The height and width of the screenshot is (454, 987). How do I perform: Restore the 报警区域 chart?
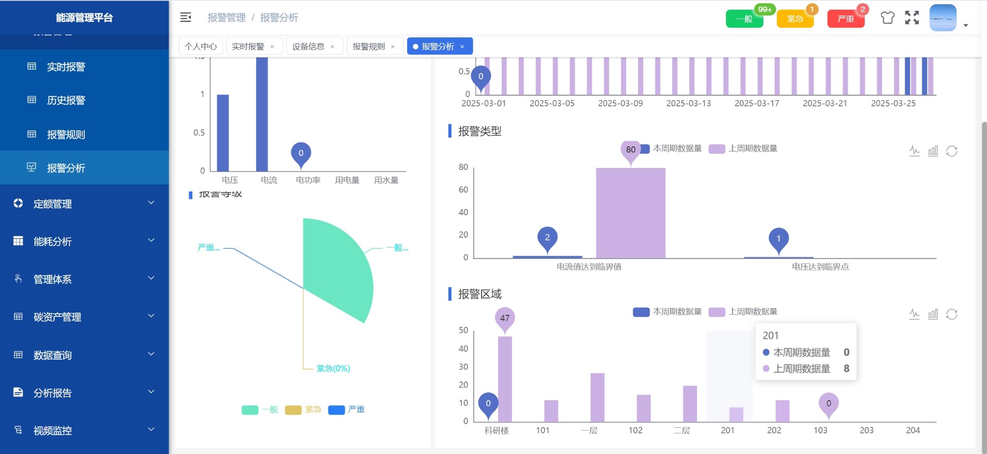(952, 314)
